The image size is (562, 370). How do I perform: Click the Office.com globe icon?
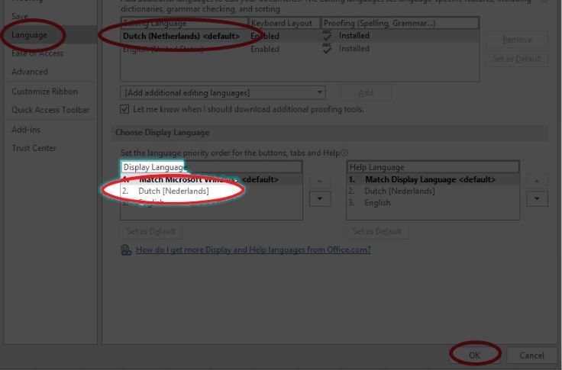(127, 250)
